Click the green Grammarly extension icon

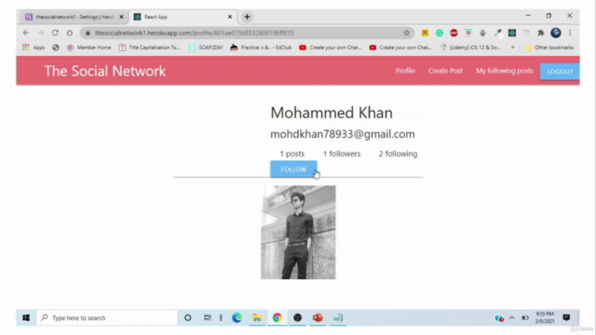440,33
